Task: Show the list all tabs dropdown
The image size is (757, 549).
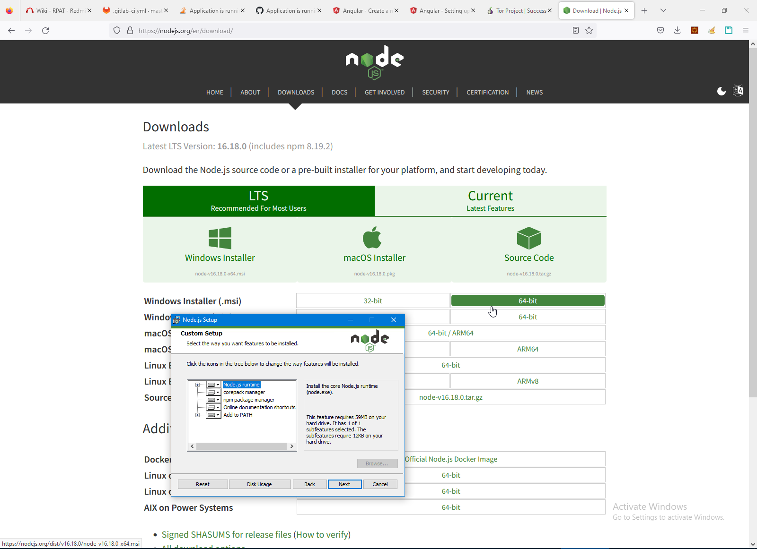Action: click(x=663, y=10)
